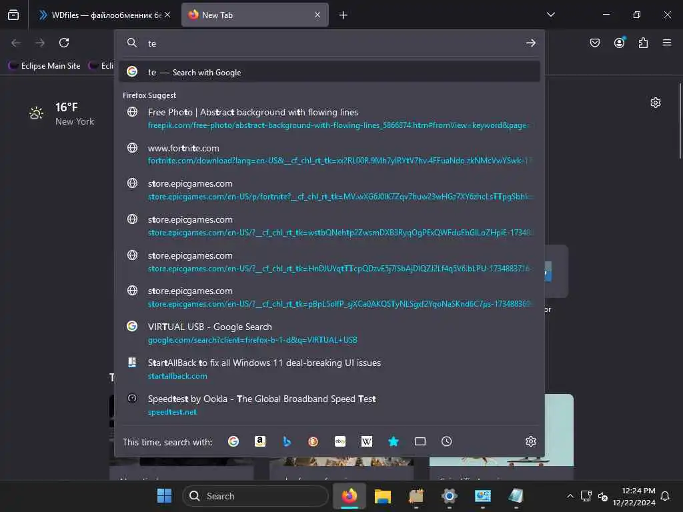Open the Save to Pocket button
The width and height of the screenshot is (683, 512).
[594, 43]
